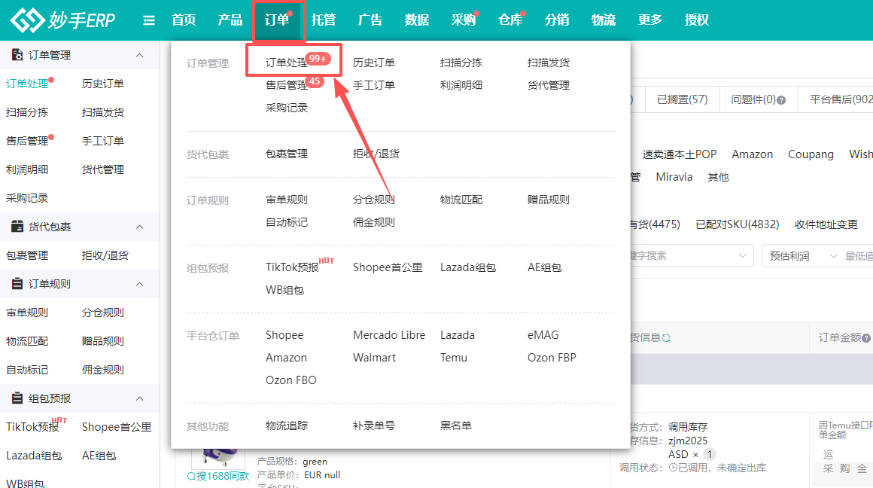Open the 预估利润 dropdown
The width and height of the screenshot is (873, 488).
point(804,256)
